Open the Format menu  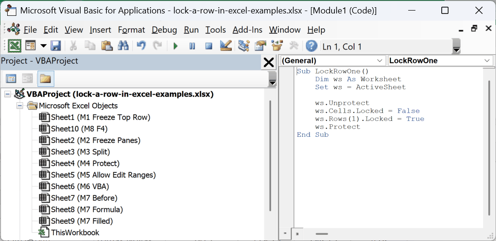point(131,30)
